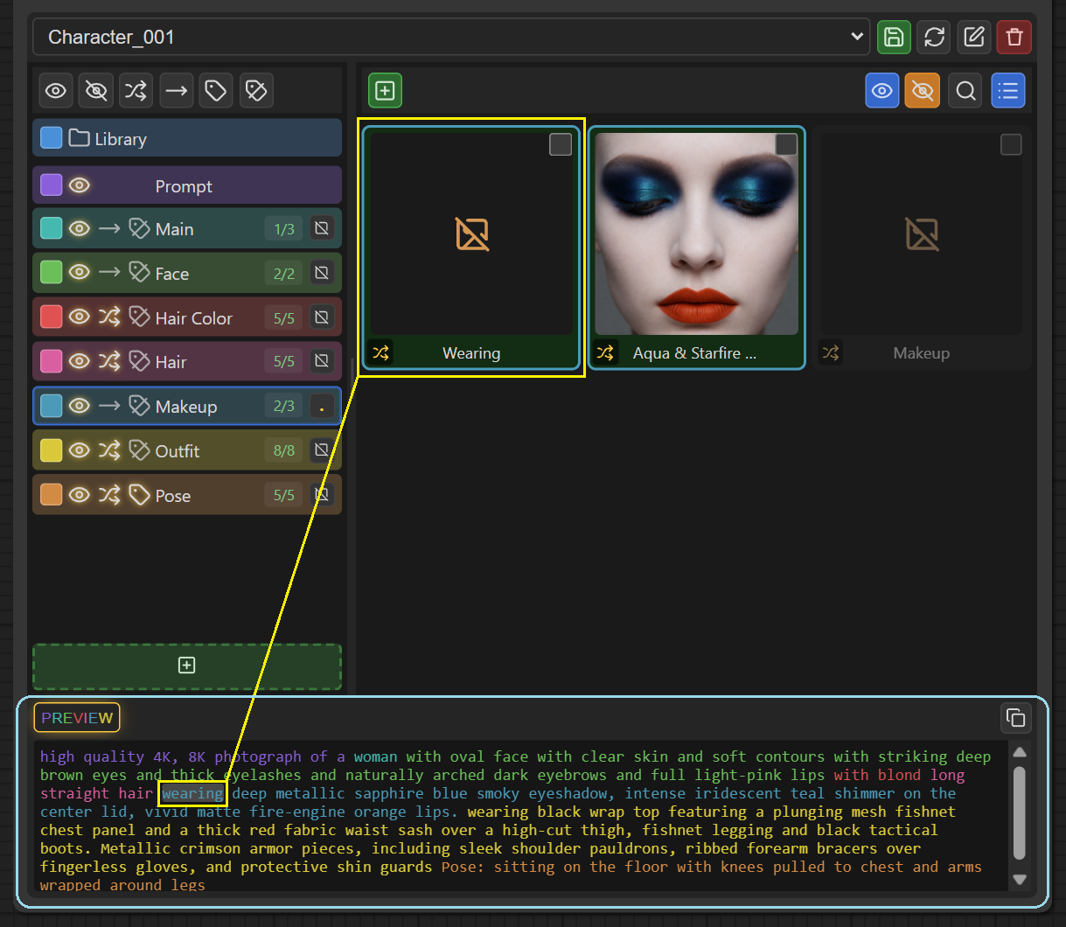This screenshot has height=927, width=1066.
Task: Click the red trash delete icon
Action: [1014, 37]
